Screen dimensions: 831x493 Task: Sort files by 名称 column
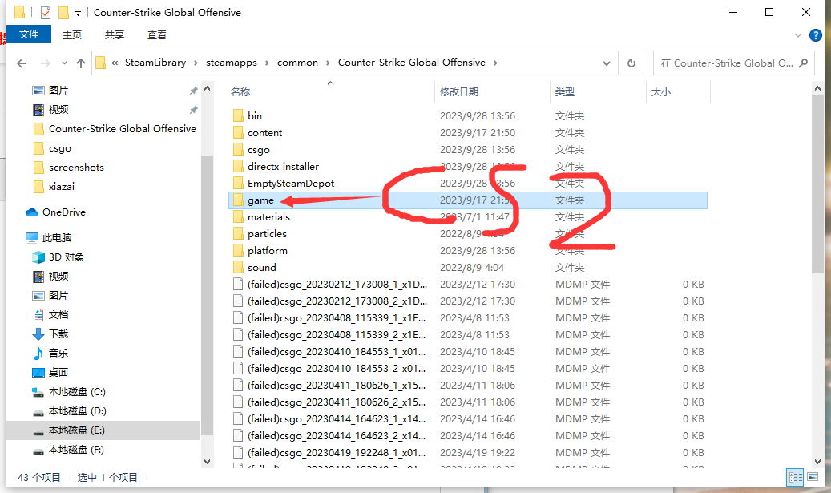click(240, 91)
